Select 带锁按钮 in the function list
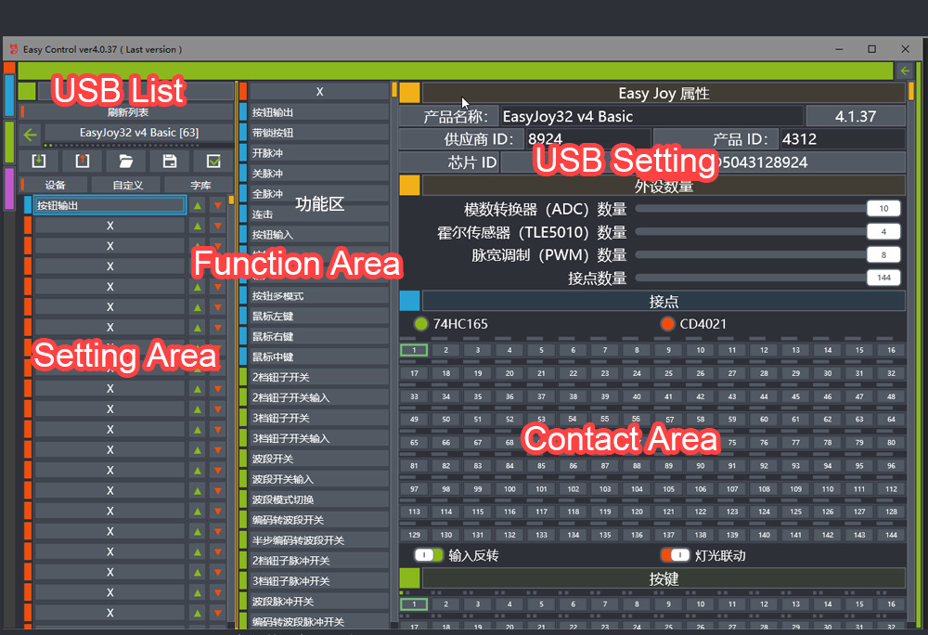 318,133
